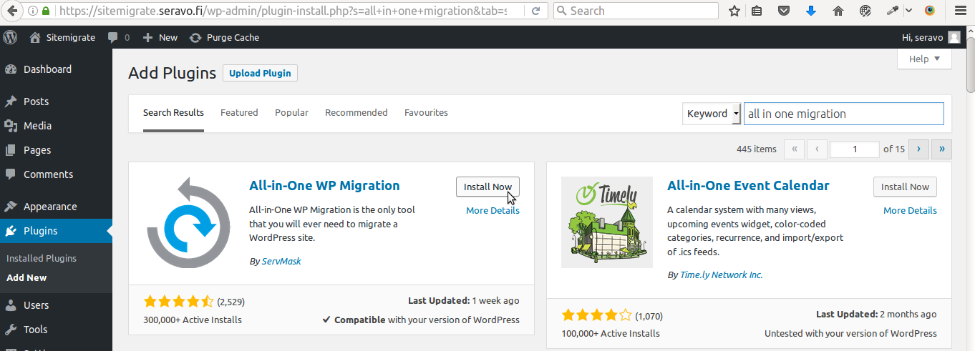Go to next page of results
Viewport: 975px width, 351px height.
918,149
